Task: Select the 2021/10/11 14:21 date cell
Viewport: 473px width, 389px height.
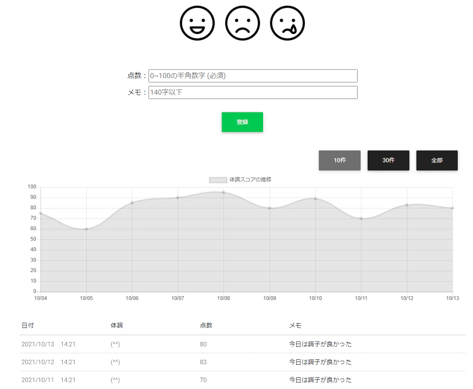Action: 48,380
